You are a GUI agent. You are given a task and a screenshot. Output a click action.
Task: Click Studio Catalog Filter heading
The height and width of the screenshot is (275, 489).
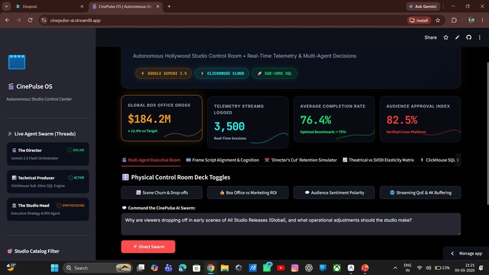point(33,251)
